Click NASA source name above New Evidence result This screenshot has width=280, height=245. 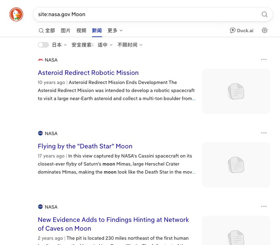coord(51,207)
